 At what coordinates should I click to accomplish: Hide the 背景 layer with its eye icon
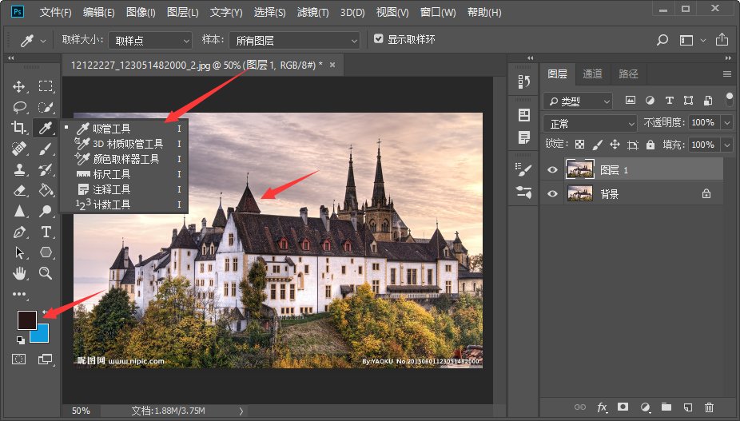click(552, 193)
